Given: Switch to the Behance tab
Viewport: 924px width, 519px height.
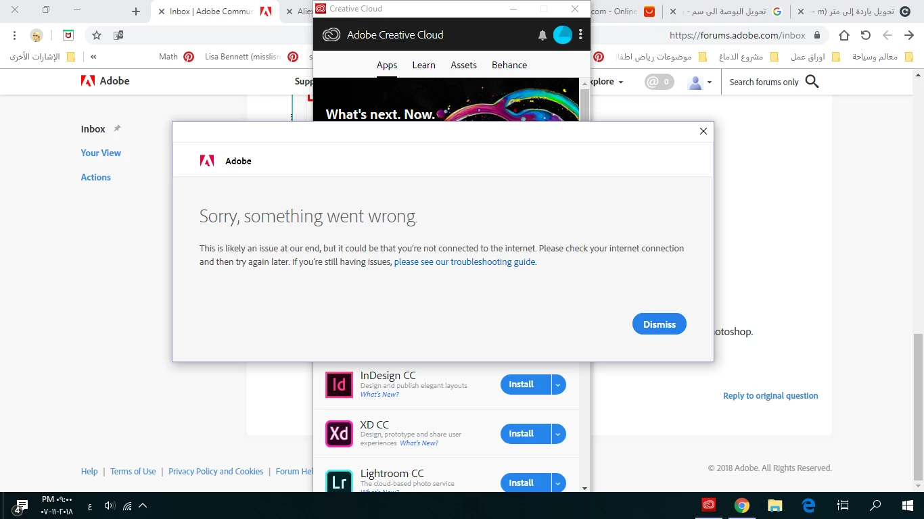Looking at the screenshot, I should pos(509,65).
